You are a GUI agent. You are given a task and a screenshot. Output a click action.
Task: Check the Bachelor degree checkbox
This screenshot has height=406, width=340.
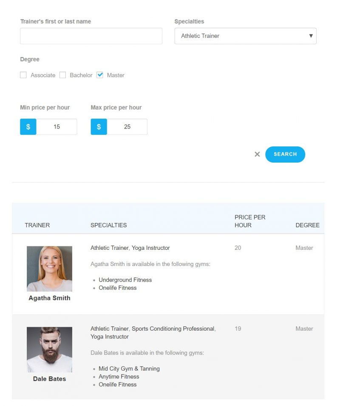pyautogui.click(x=62, y=75)
